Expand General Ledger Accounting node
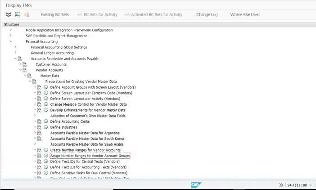 pos(15,52)
